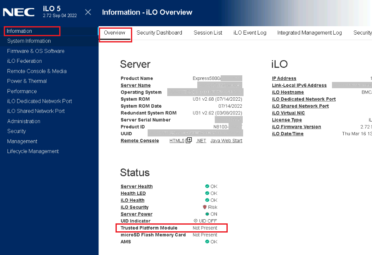Go to iLO Federation
Image resolution: width=372 pixels, height=255 pixels.
click(25, 61)
